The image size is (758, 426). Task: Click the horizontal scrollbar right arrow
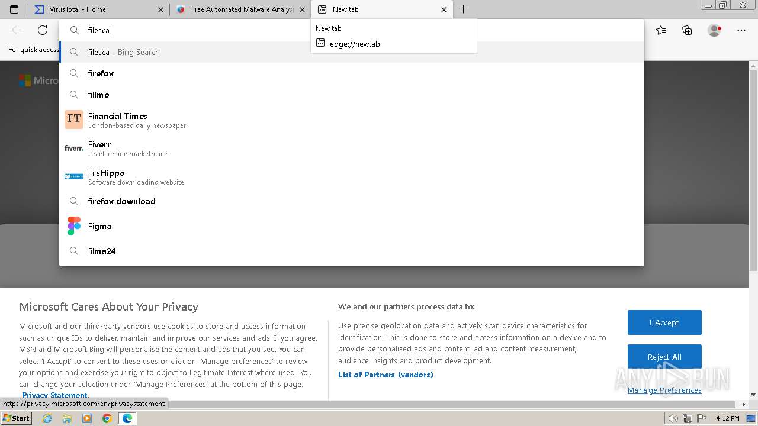point(744,405)
